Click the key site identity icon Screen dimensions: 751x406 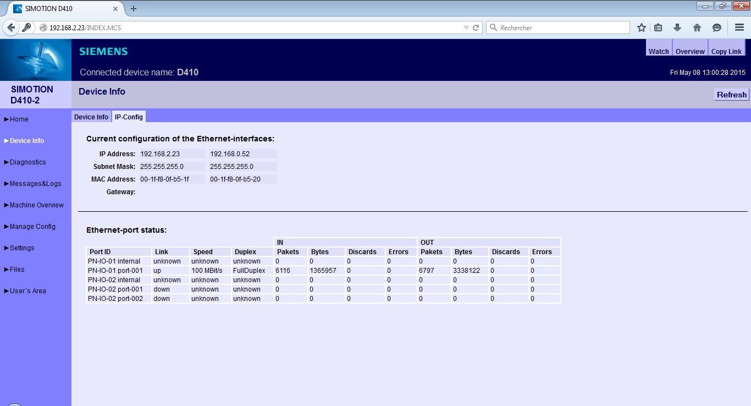coord(26,28)
